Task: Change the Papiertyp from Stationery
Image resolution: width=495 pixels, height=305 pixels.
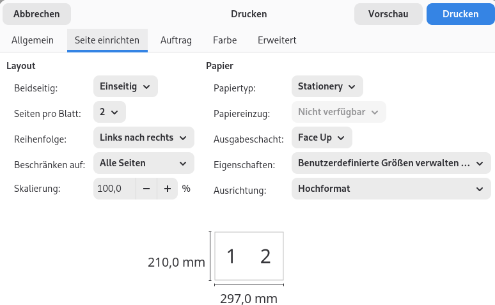Action: tap(327, 86)
